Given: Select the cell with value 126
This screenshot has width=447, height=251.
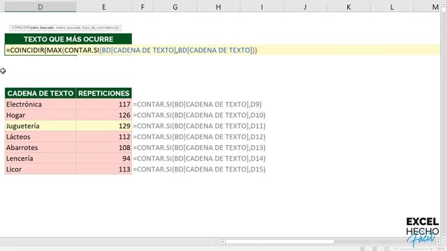Looking at the screenshot, I should pos(104,115).
